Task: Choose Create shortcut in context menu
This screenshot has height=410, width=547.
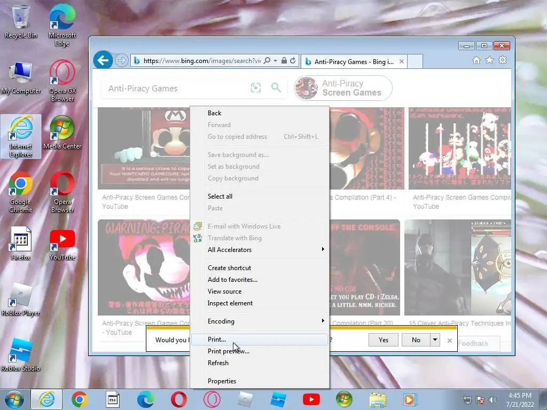Action: click(260, 268)
